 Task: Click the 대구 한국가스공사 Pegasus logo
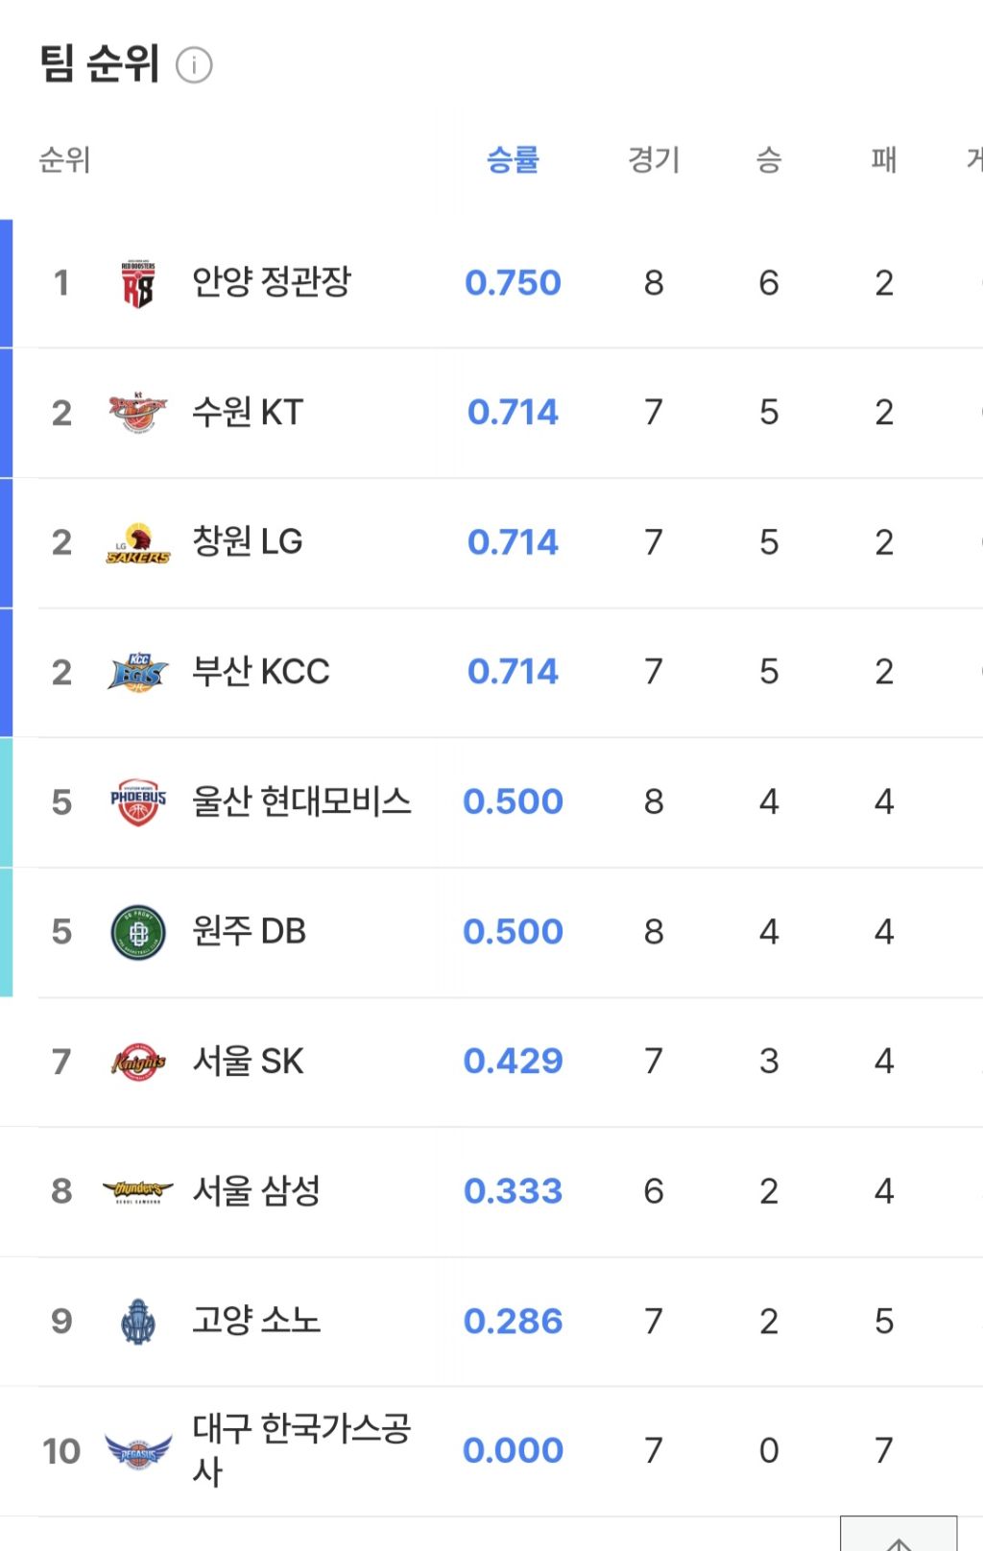coord(138,1451)
